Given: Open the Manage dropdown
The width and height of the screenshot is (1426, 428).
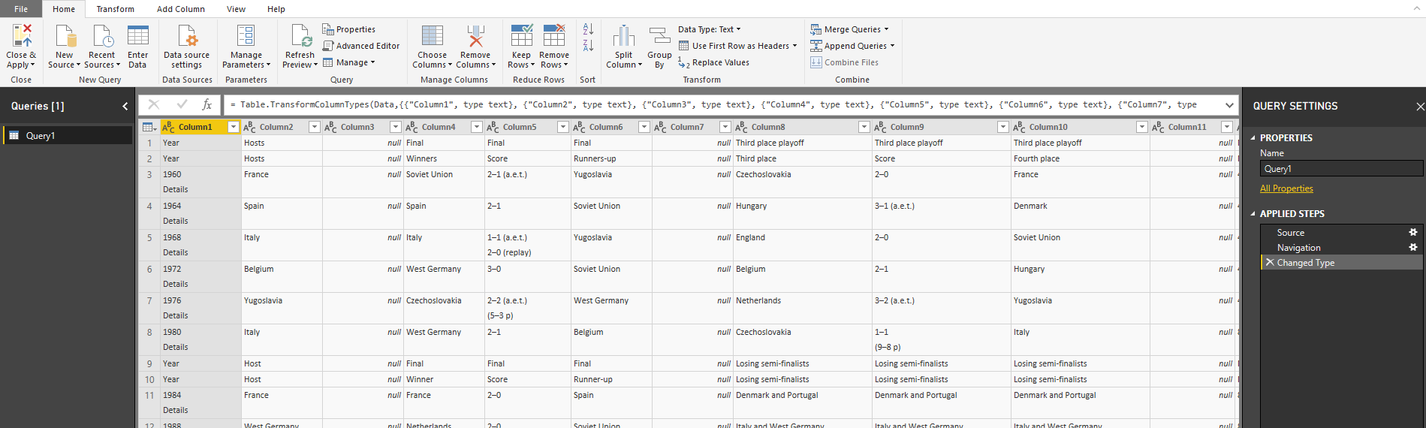Looking at the screenshot, I should tap(349, 62).
